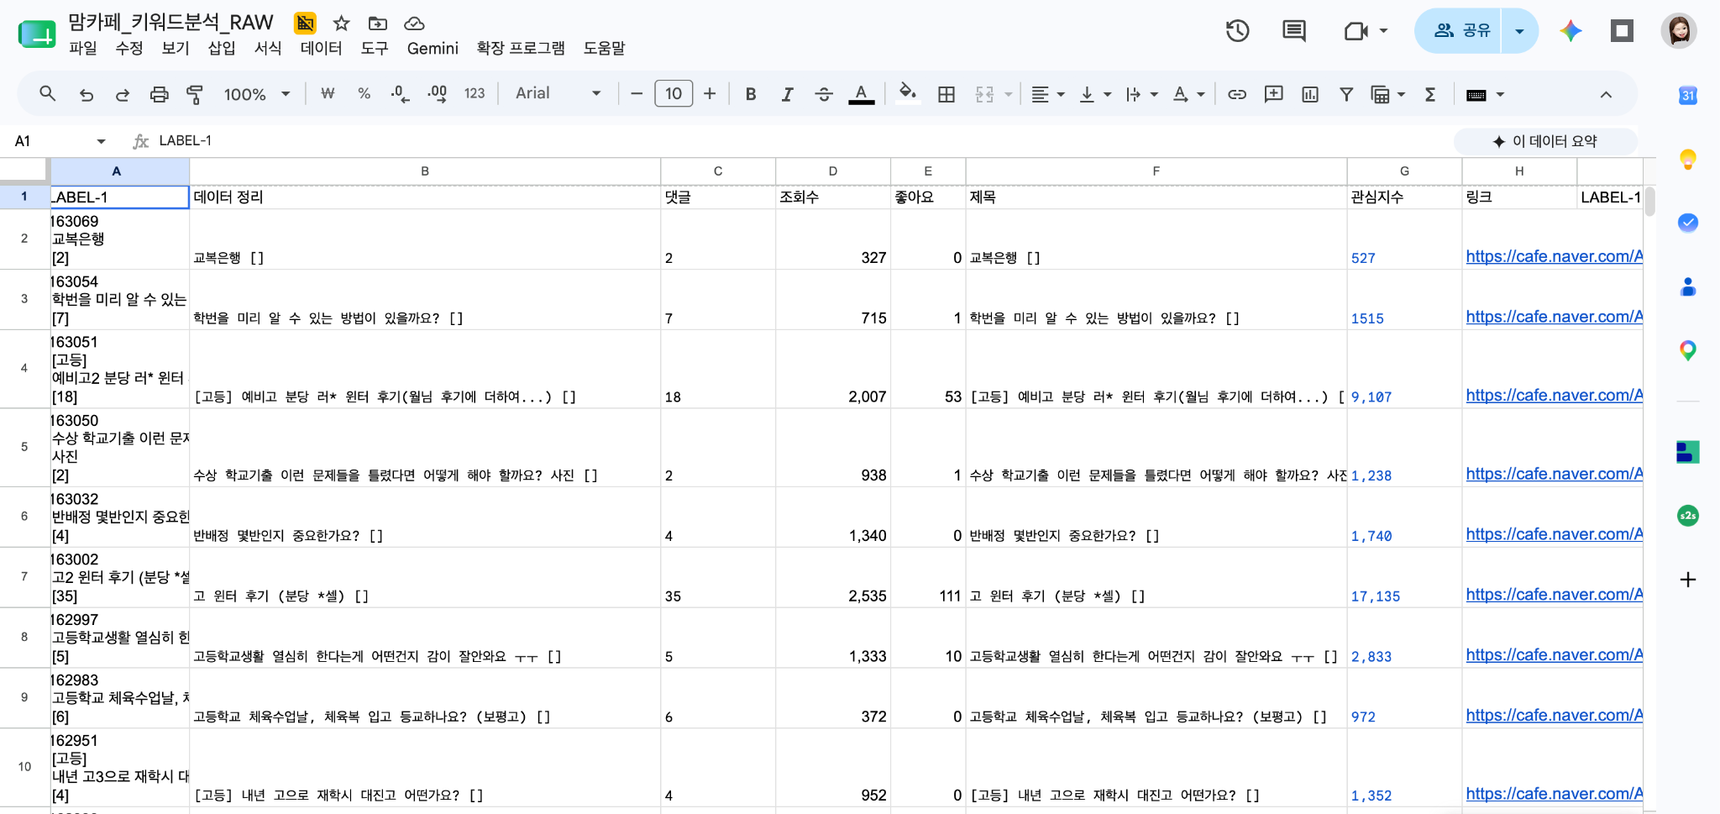Click the Gemini sparkle icon
The image size is (1720, 814).
(1571, 31)
